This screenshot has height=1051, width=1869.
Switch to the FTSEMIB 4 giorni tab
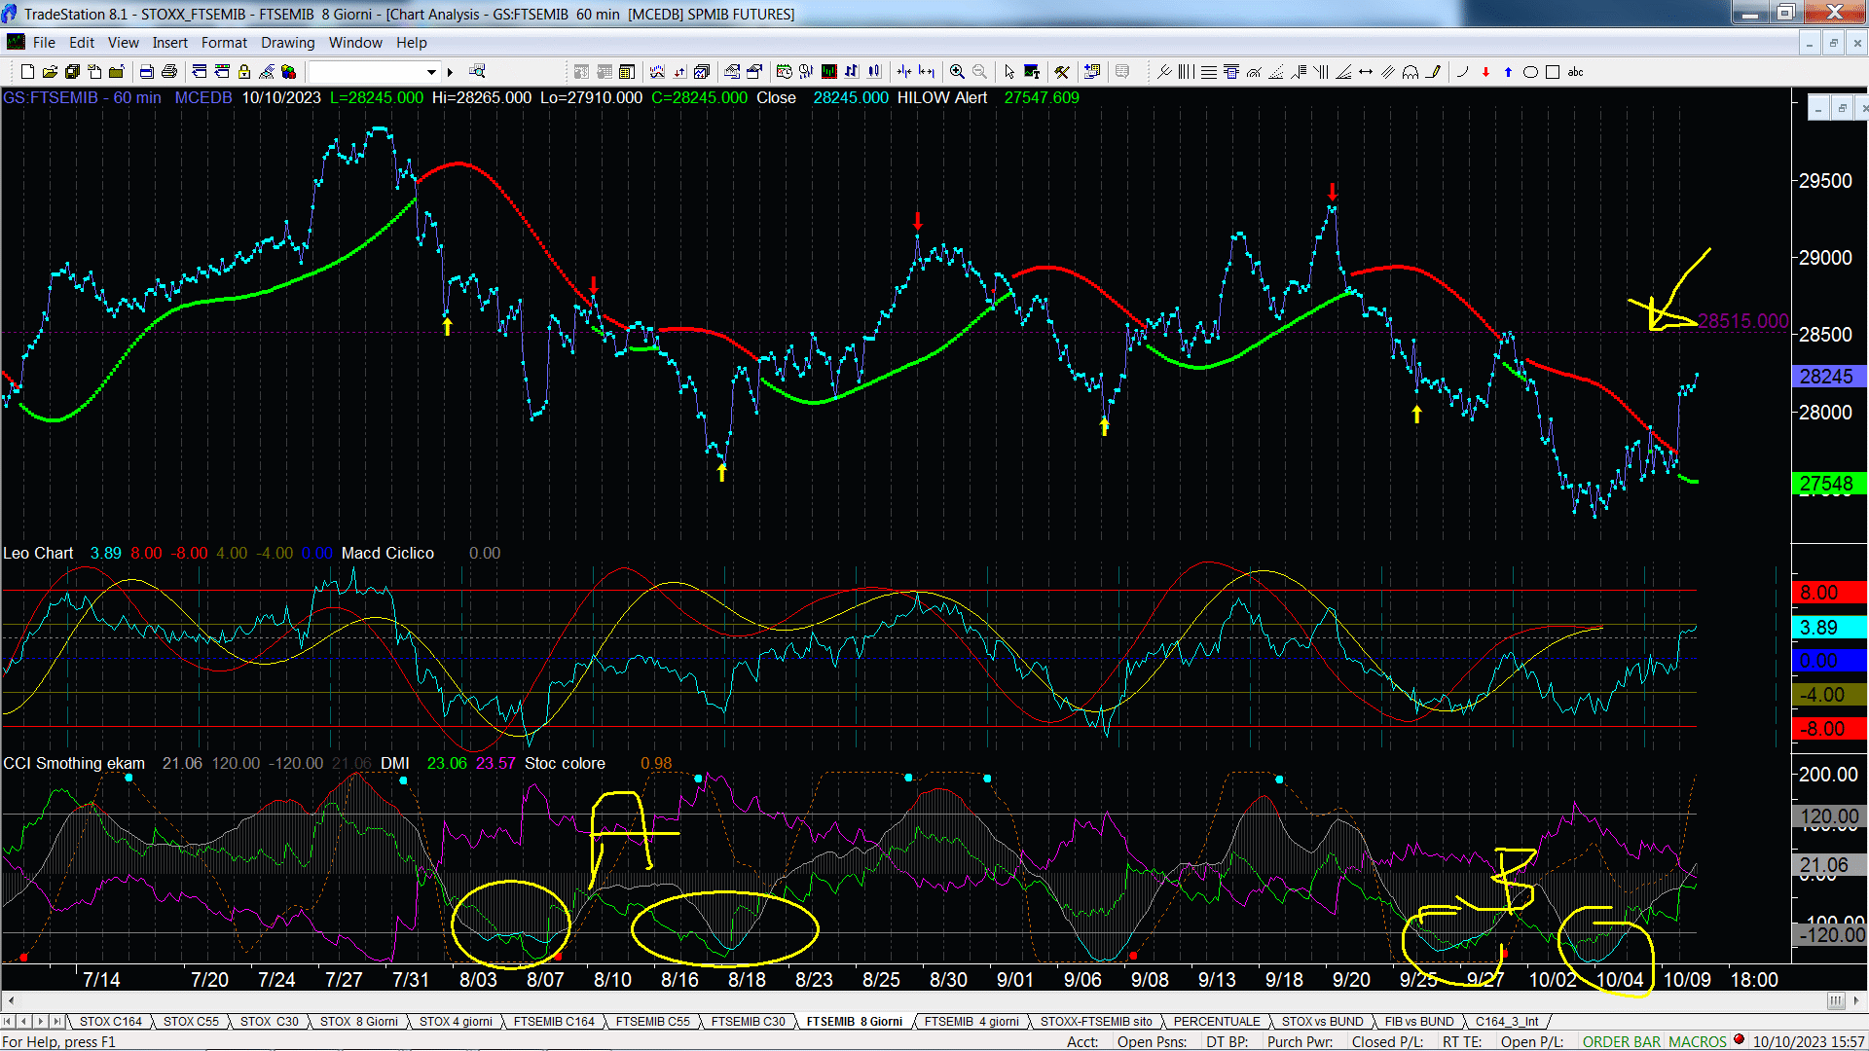click(971, 1022)
